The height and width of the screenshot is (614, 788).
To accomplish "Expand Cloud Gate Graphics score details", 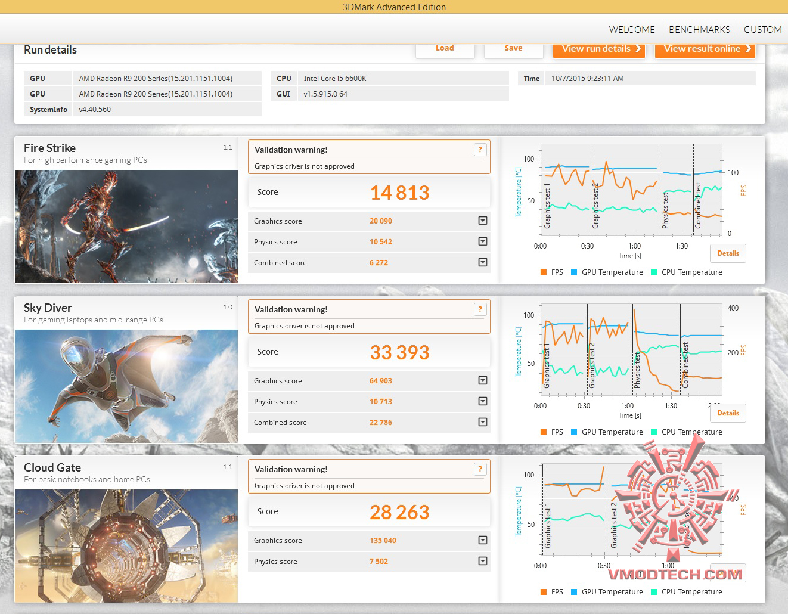I will click(483, 540).
